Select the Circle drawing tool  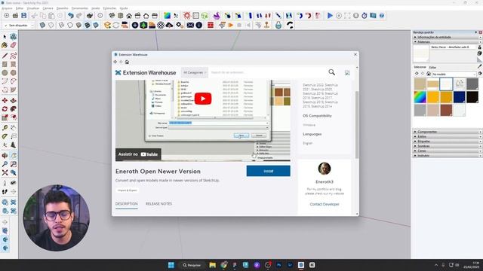click(x=5, y=73)
